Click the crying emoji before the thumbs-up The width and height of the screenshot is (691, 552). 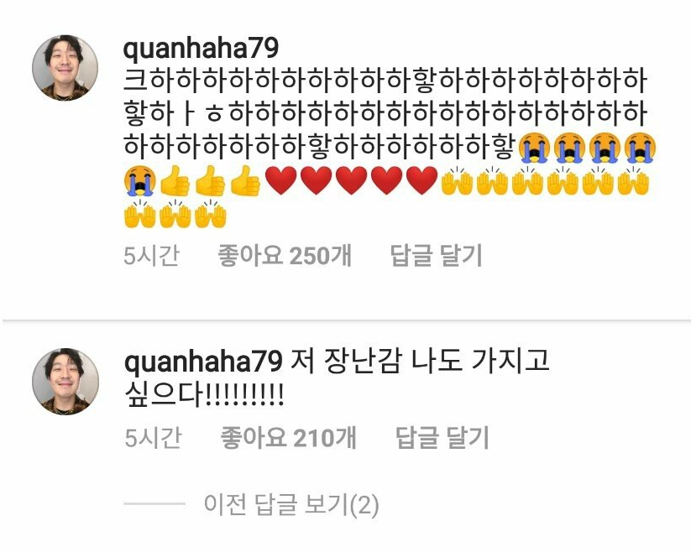(139, 180)
